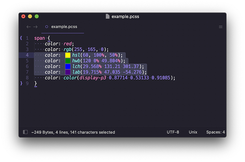Open the UTF-8 encoding selector

(173, 132)
